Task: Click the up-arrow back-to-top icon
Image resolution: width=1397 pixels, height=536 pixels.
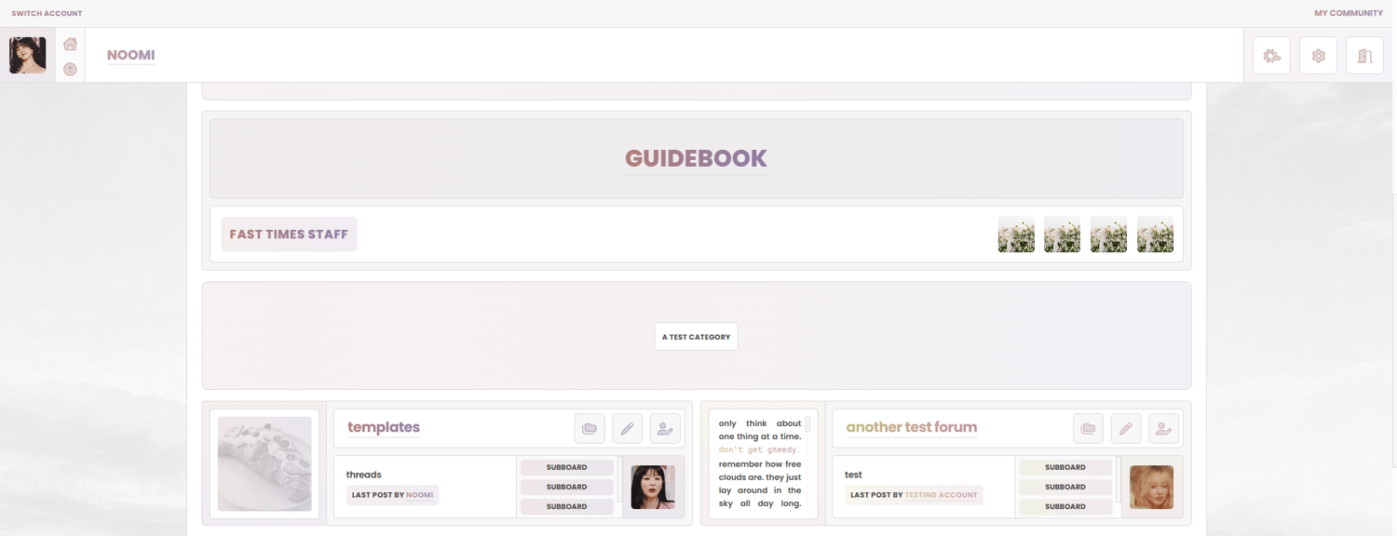Action: [70, 69]
